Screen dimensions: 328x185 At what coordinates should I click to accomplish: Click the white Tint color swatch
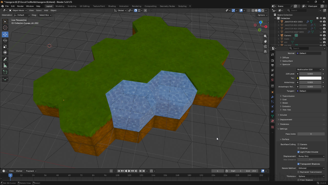click(x=310, y=78)
